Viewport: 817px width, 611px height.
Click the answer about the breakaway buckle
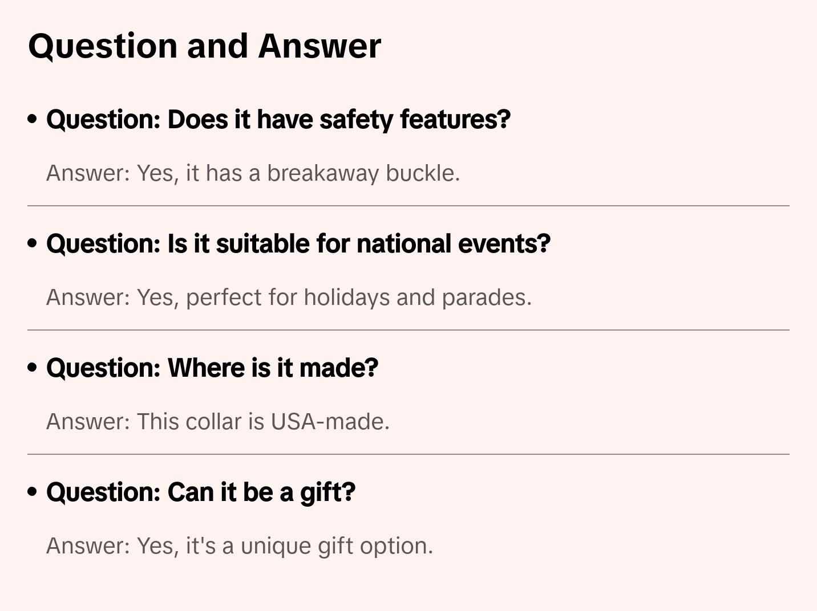[253, 173]
